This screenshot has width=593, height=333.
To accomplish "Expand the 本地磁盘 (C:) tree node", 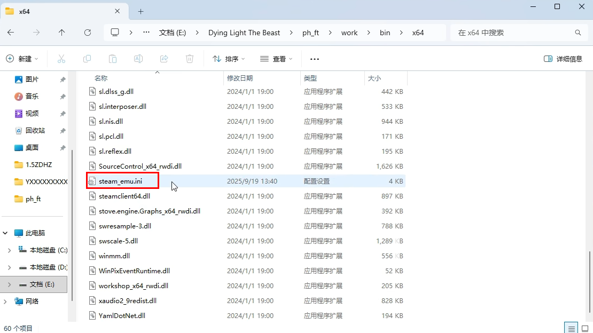I will [x=9, y=250].
